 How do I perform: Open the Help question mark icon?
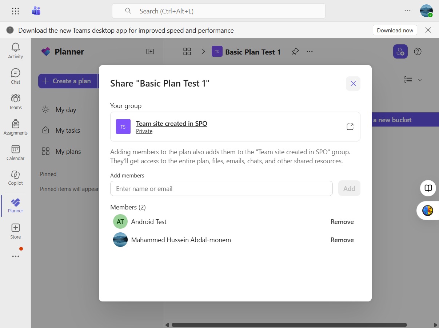coord(418,52)
